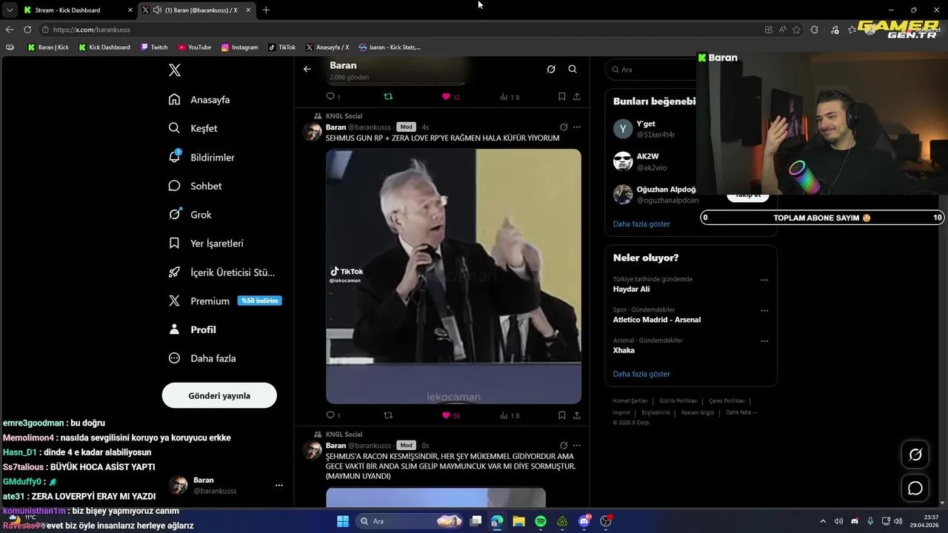This screenshot has width=948, height=533.
Task: Click Grok icon in profile header
Action: click(551, 69)
